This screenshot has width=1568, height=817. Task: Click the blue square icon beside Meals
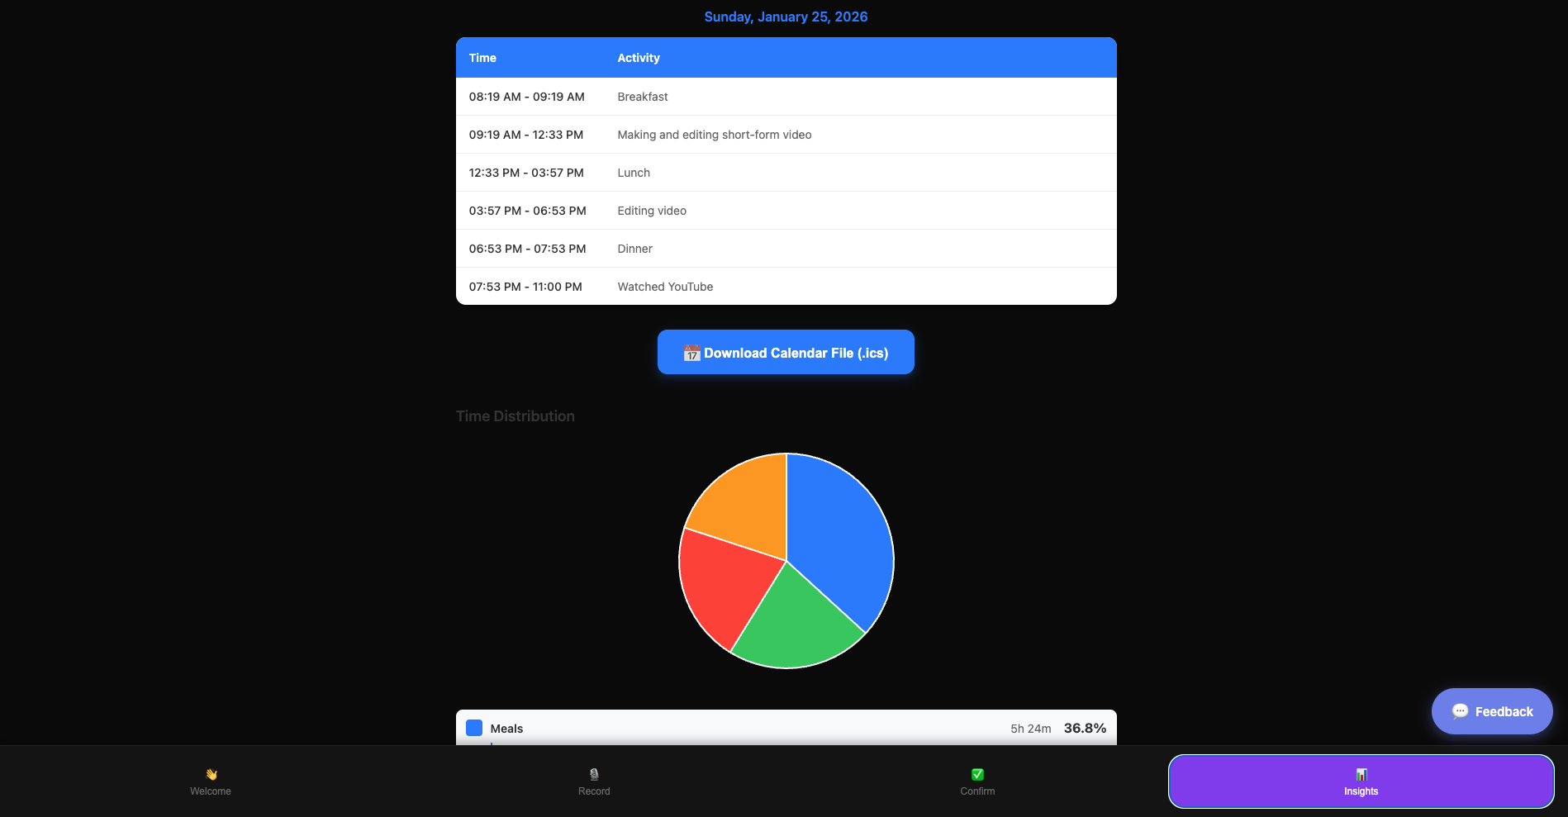[x=474, y=728]
